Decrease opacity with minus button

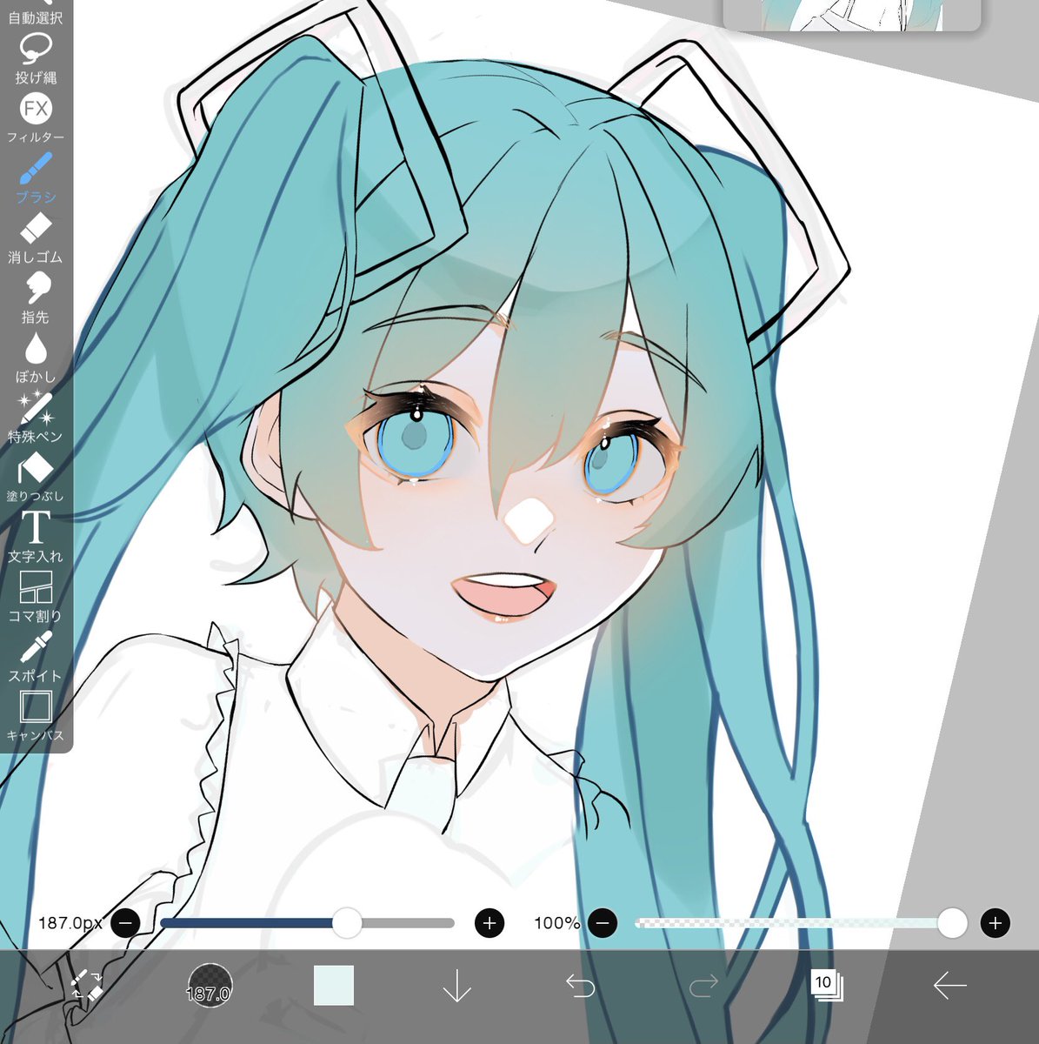tap(603, 923)
